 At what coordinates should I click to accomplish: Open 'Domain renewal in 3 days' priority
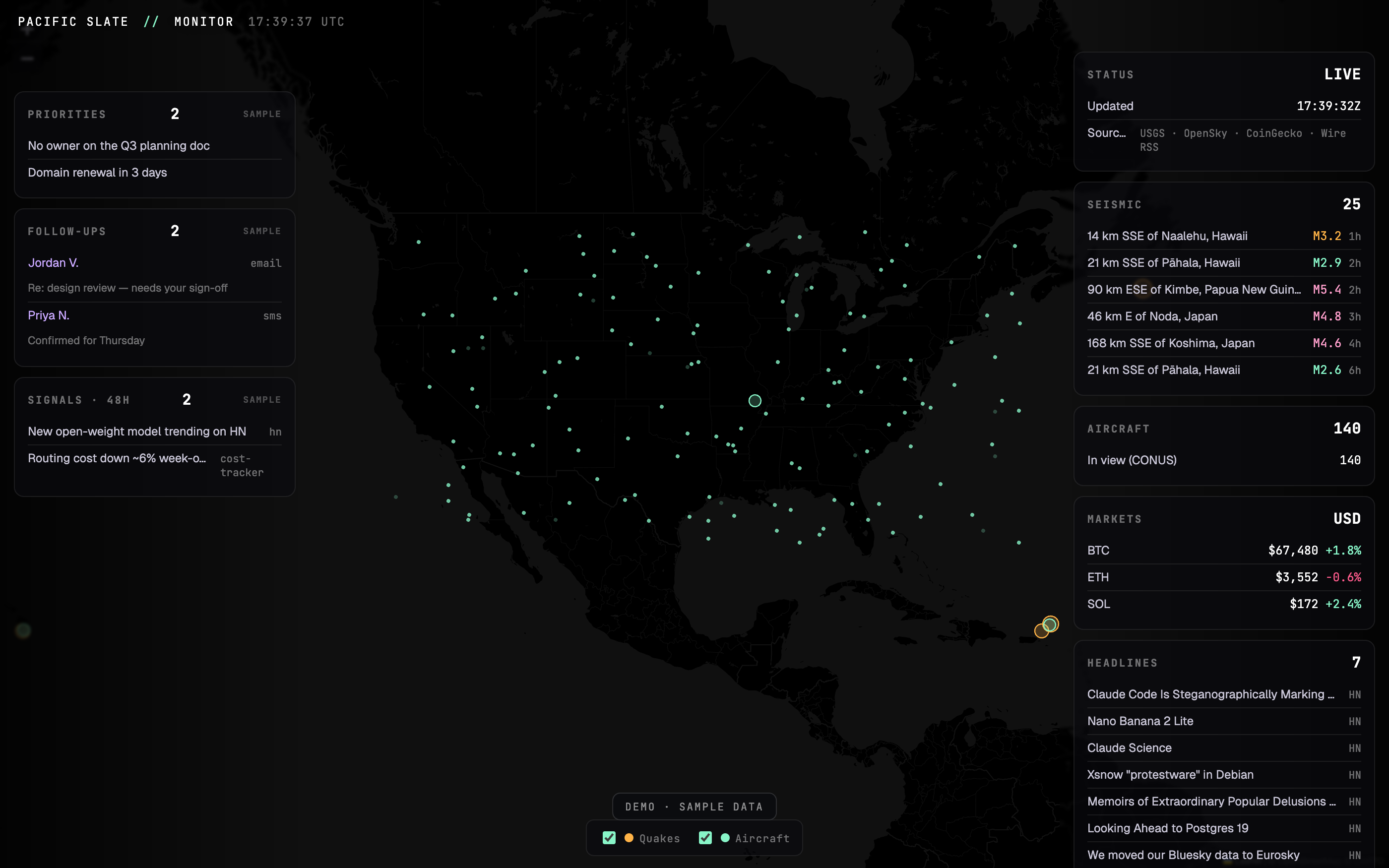(x=154, y=173)
